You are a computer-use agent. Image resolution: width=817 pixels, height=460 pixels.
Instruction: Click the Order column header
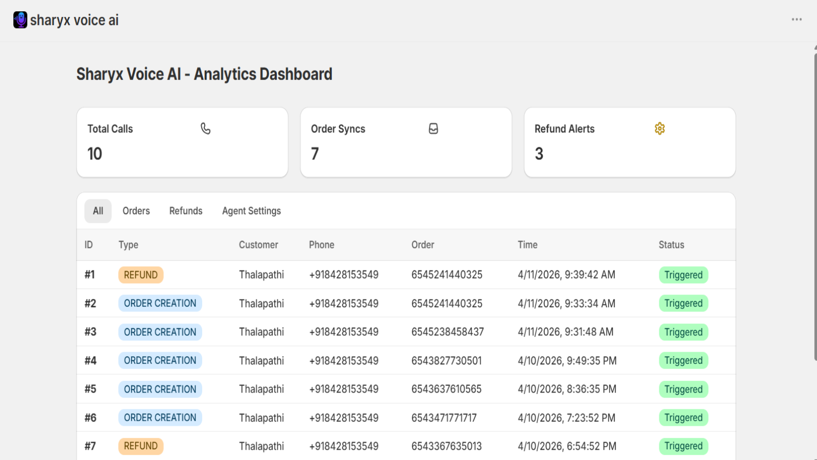(423, 245)
